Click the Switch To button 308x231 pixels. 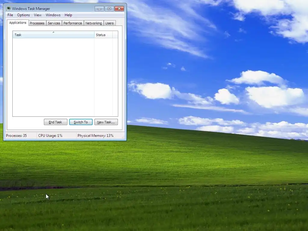(x=81, y=122)
